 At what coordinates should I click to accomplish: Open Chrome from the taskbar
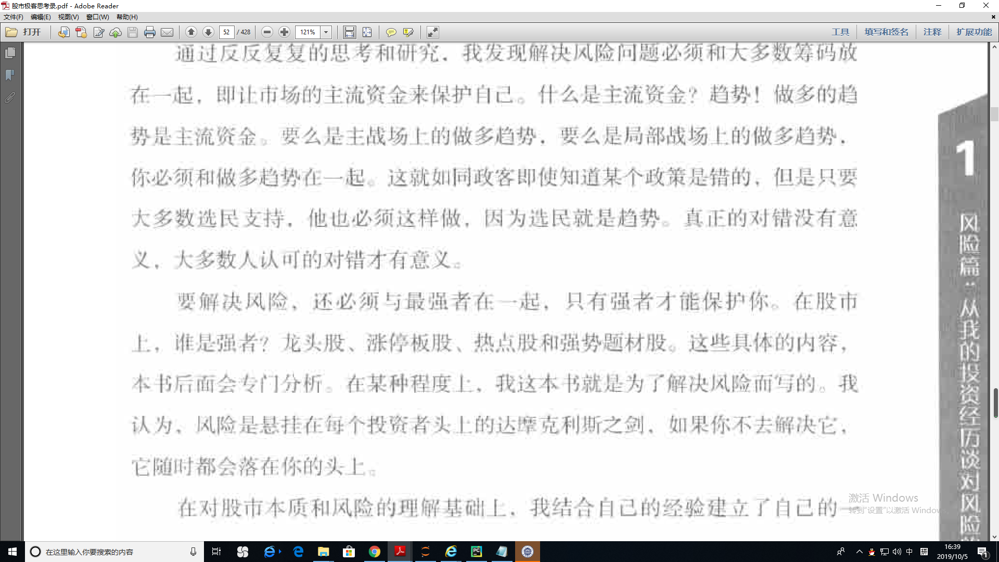(374, 552)
